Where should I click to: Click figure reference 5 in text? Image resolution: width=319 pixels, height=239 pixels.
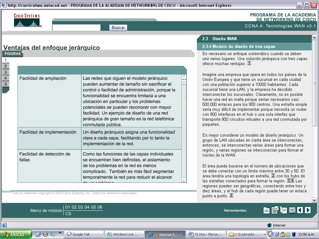[231, 195]
